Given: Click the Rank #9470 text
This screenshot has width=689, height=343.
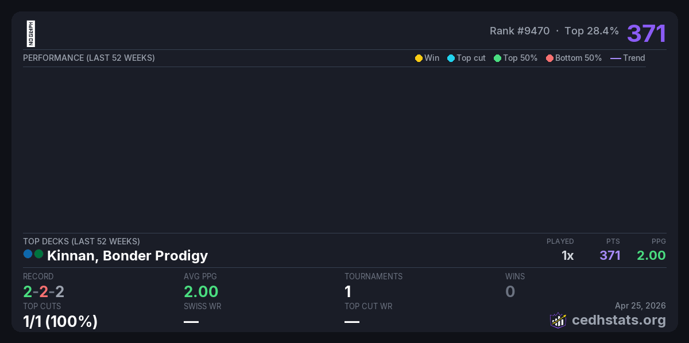Looking at the screenshot, I should (x=520, y=31).
